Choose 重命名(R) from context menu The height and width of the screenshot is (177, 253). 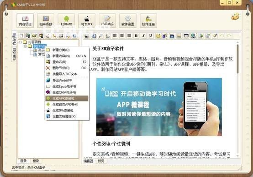[67, 62]
